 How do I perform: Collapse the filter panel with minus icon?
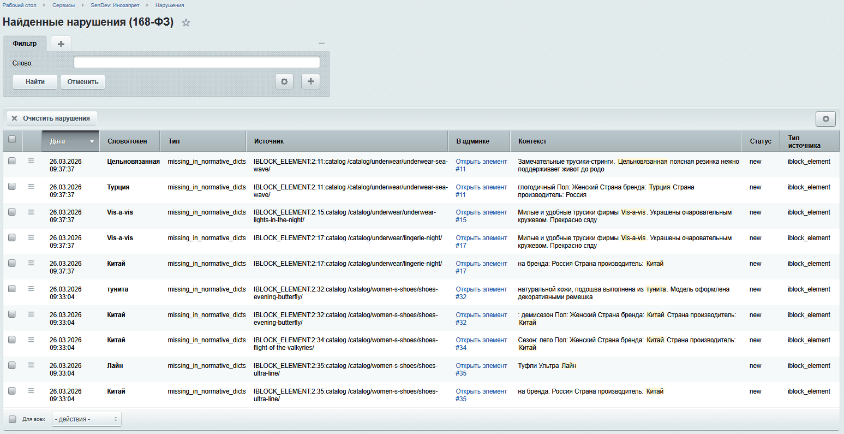tap(322, 44)
